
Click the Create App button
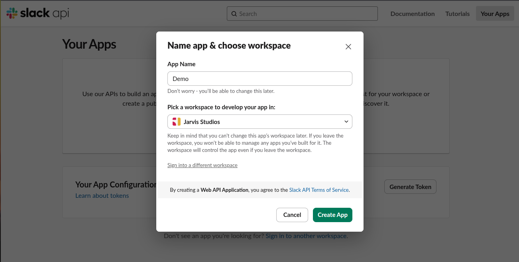(332, 215)
